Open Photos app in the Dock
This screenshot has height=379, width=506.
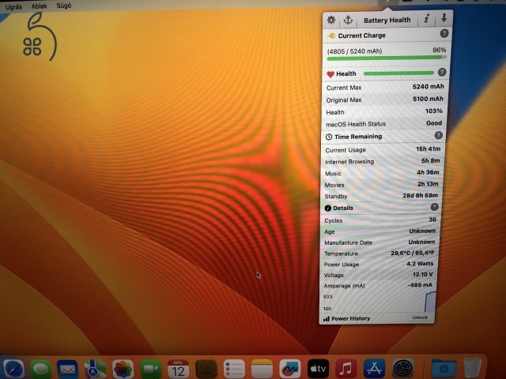pos(123,370)
